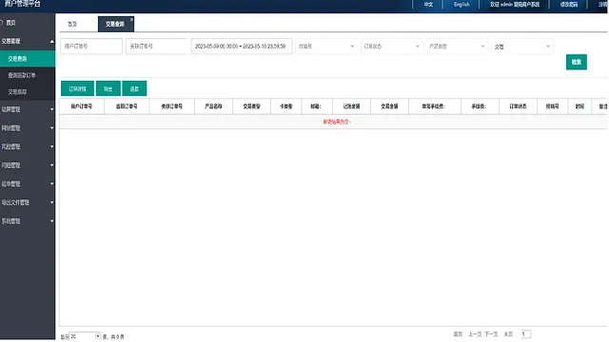
Task: Expand the sidebar section below 风控管理
Action: 28,165
